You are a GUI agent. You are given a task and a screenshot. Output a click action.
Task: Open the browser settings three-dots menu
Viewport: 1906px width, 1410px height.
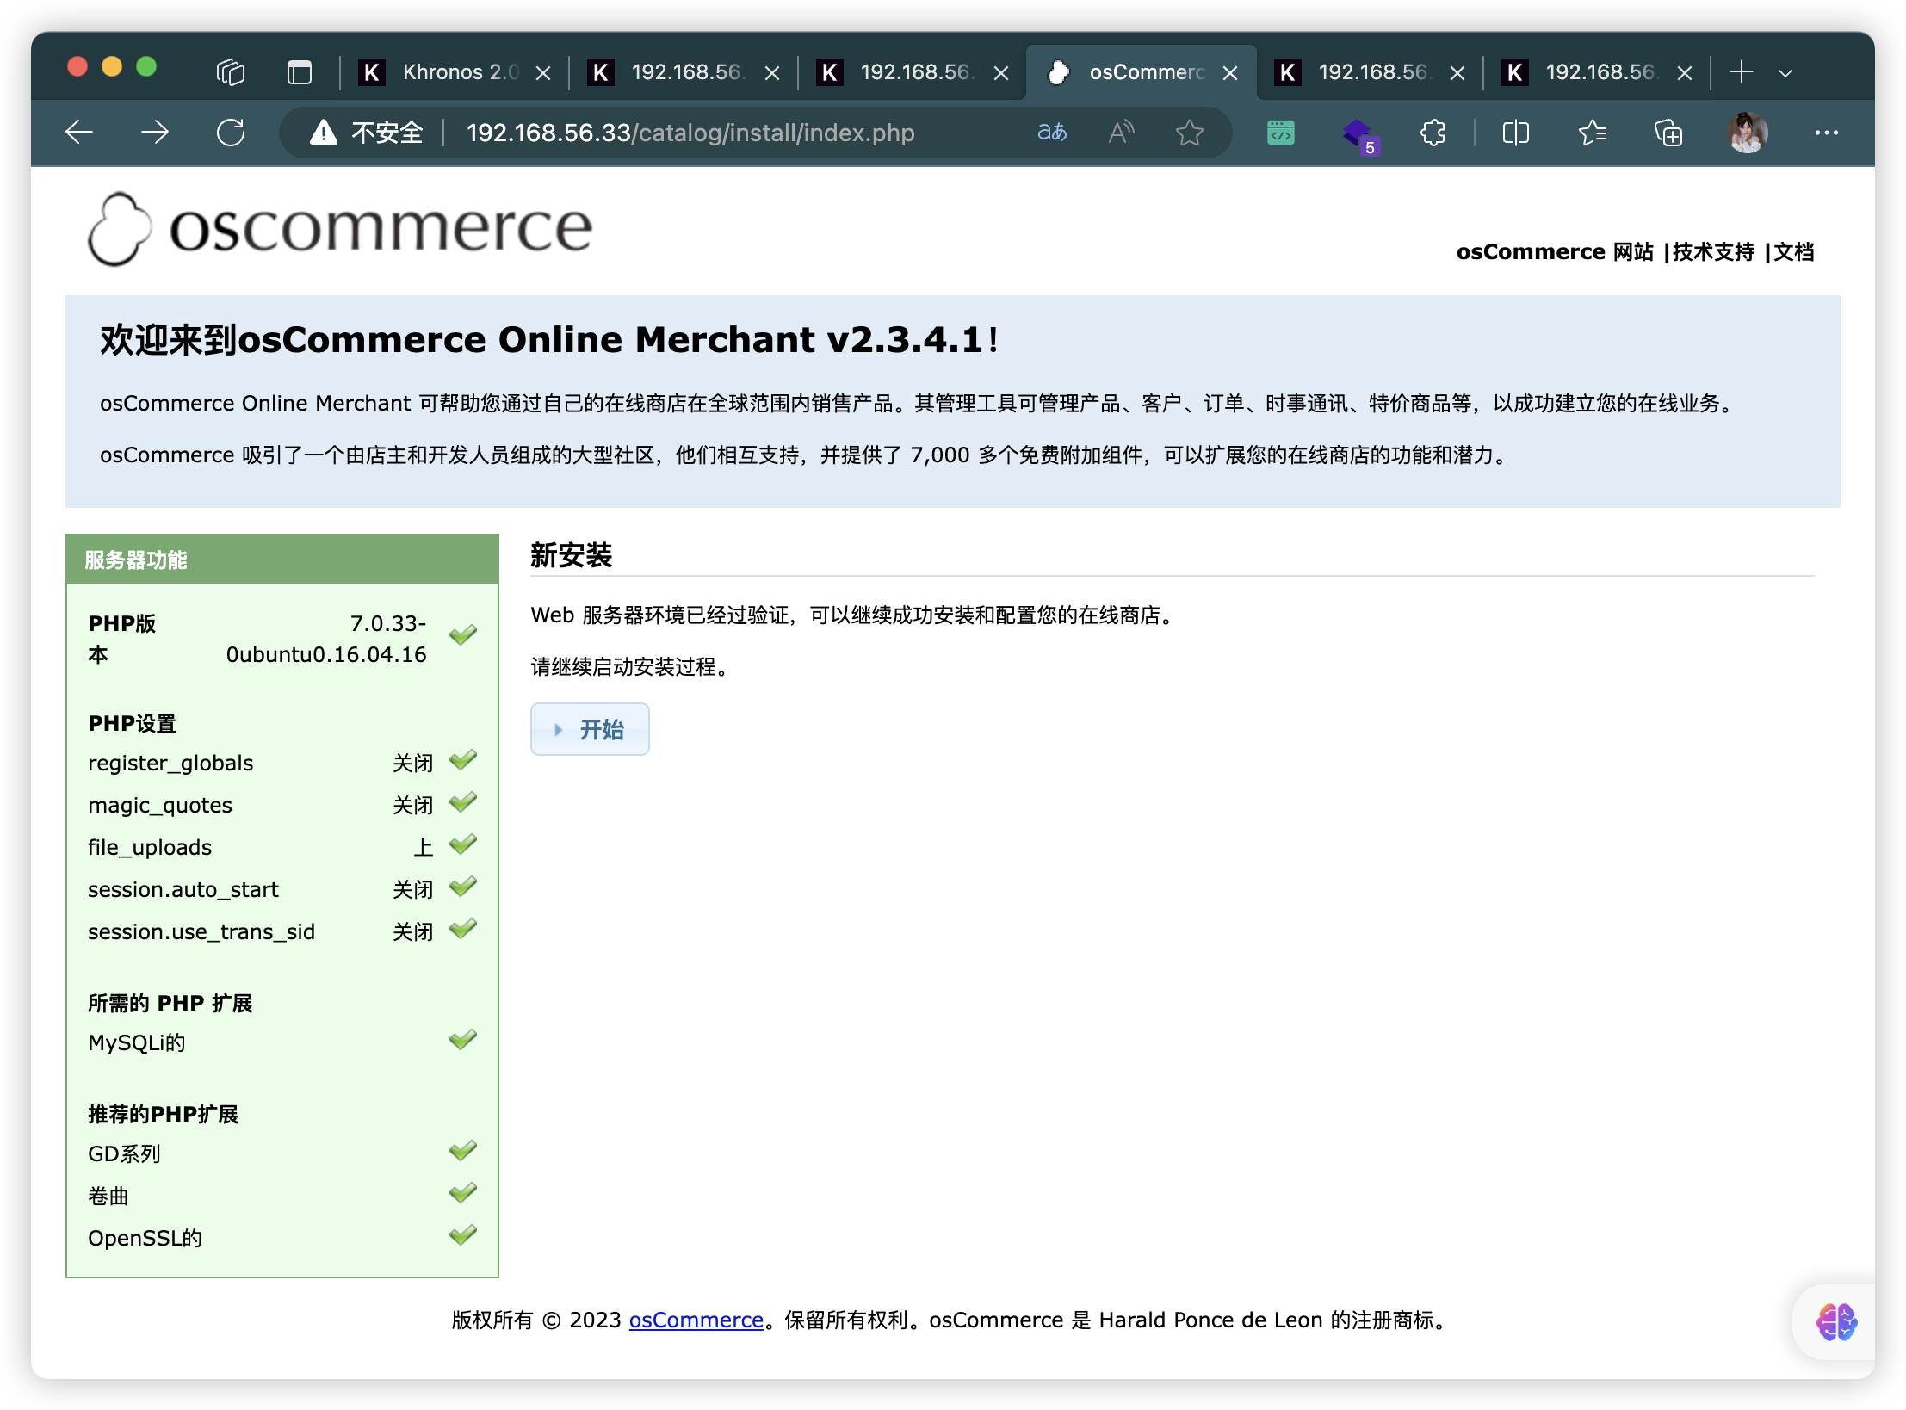[1827, 133]
